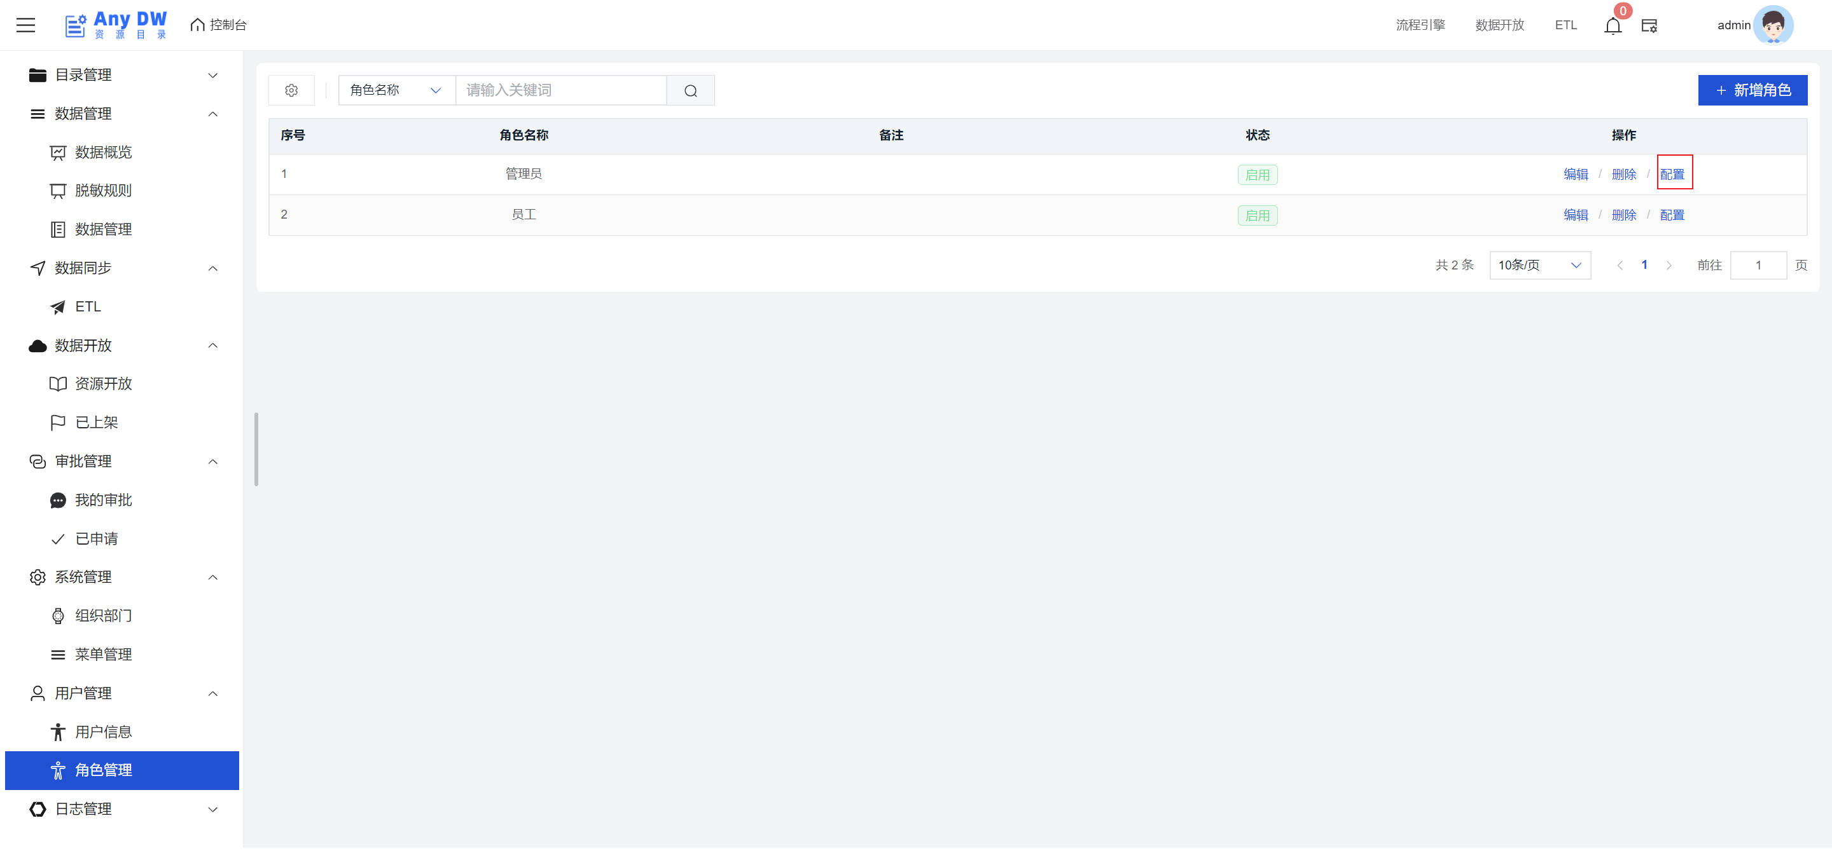Open 流程引擎 in the top navigation
Viewport: 1832px width, 858px height.
(x=1420, y=25)
